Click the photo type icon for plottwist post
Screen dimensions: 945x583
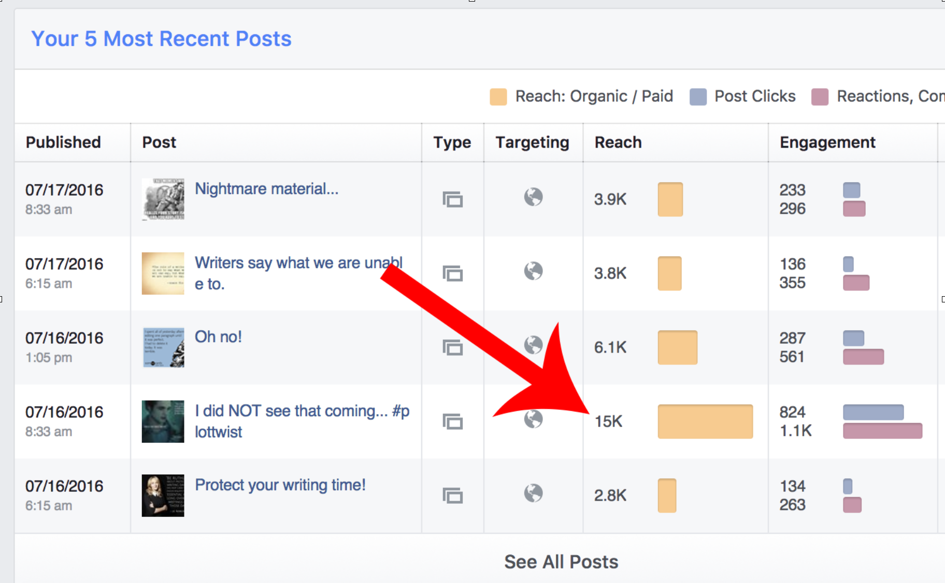[x=452, y=421]
